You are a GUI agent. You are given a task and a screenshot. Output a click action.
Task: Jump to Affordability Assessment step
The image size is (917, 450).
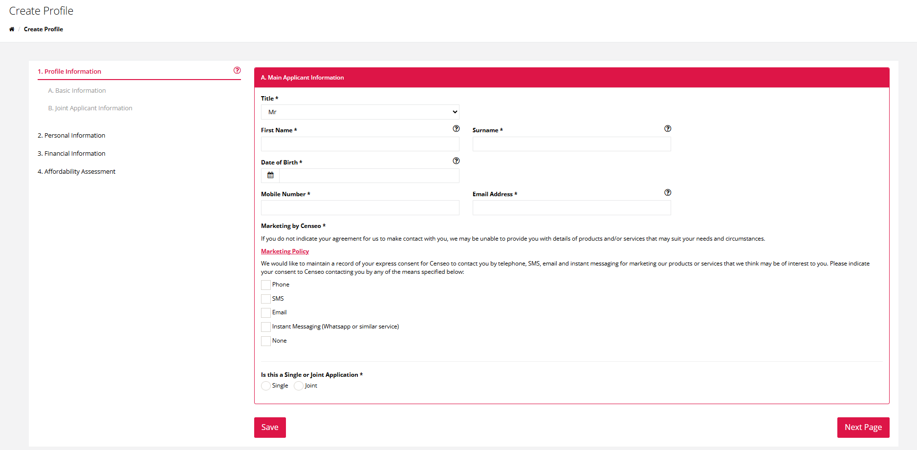pos(77,172)
